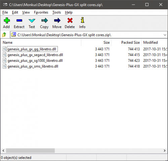Click size 3 443 171 of sms dll row
The height and width of the screenshot is (161, 168).
pyautogui.click(x=102, y=66)
